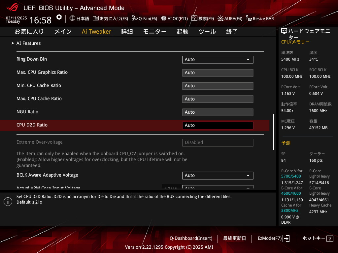The width and height of the screenshot is (338, 253).
Task: Click the ROG logo in the header
Action: point(13,7)
